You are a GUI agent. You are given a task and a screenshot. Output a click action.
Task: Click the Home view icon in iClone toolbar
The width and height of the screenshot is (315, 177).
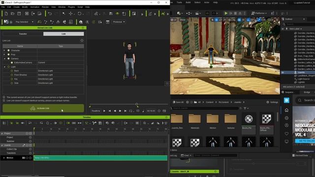pyautogui.click(x=81, y=22)
